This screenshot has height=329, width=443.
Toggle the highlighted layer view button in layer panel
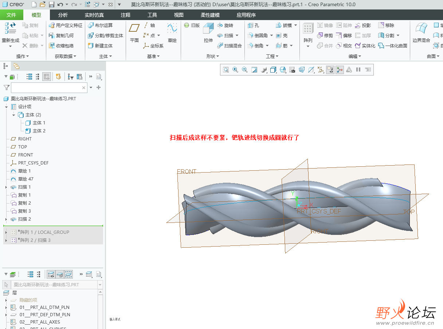51,274
